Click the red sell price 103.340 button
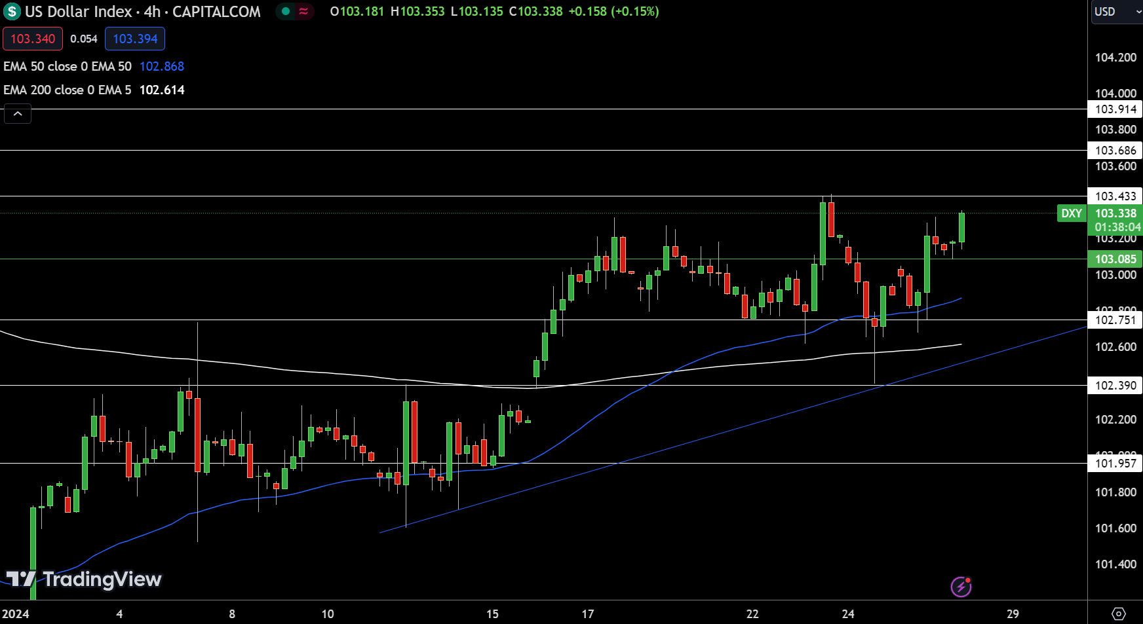Image resolution: width=1143 pixels, height=624 pixels. (x=33, y=39)
